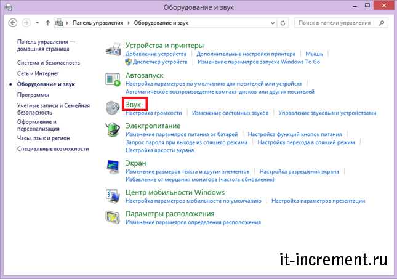Open Программы in sidebar

click(33, 95)
